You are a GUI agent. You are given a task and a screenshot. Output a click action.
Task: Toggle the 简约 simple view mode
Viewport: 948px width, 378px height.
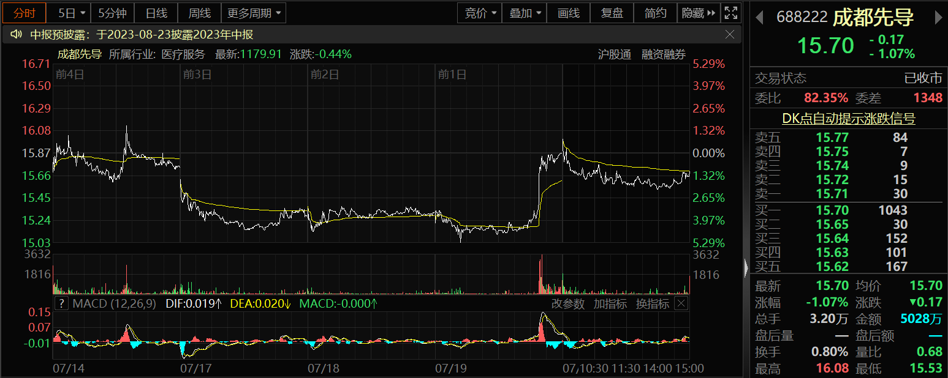(x=656, y=13)
